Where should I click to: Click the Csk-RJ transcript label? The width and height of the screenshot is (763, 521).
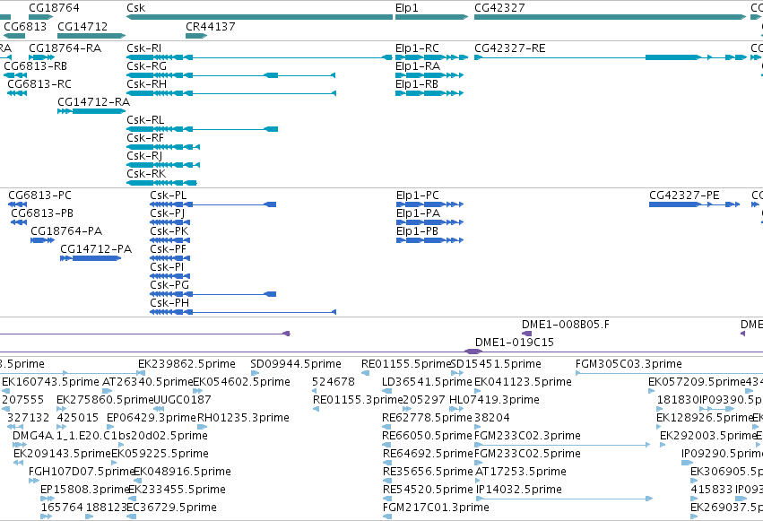144,156
